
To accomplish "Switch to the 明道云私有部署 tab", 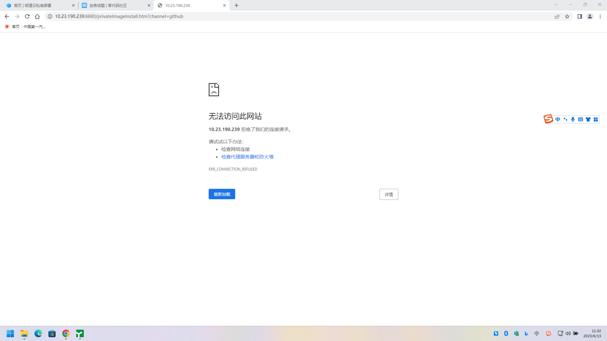I will pyautogui.click(x=38, y=5).
